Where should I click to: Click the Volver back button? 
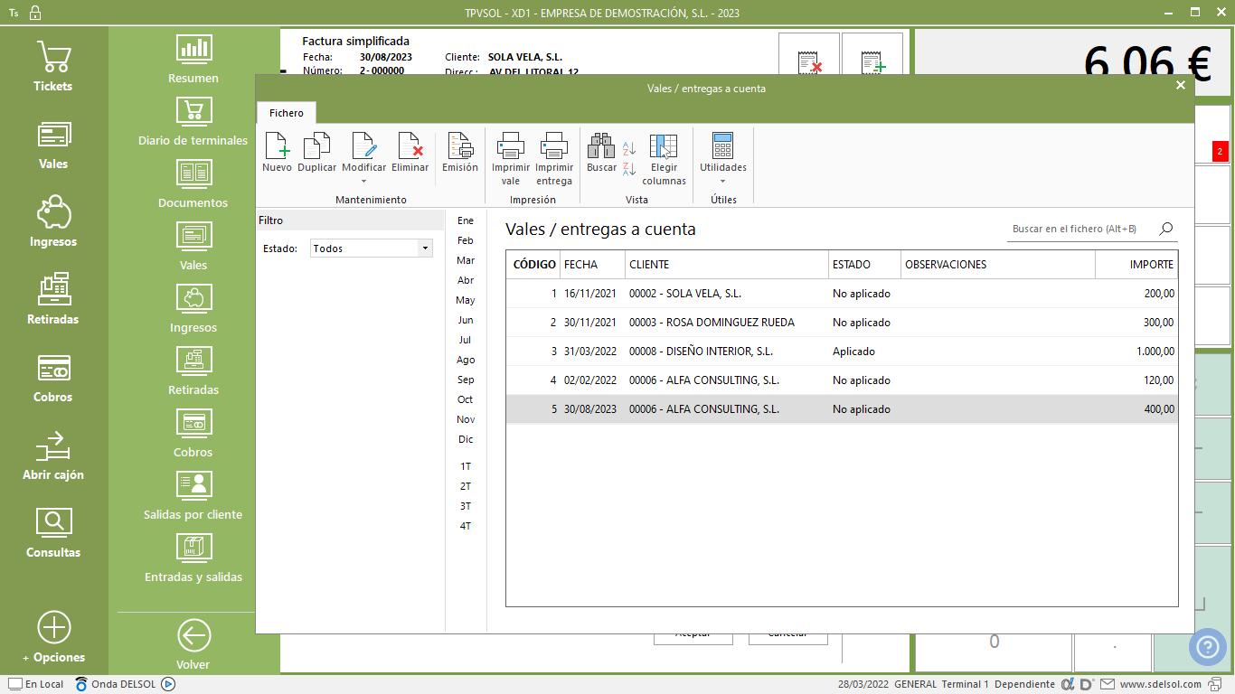tap(193, 644)
